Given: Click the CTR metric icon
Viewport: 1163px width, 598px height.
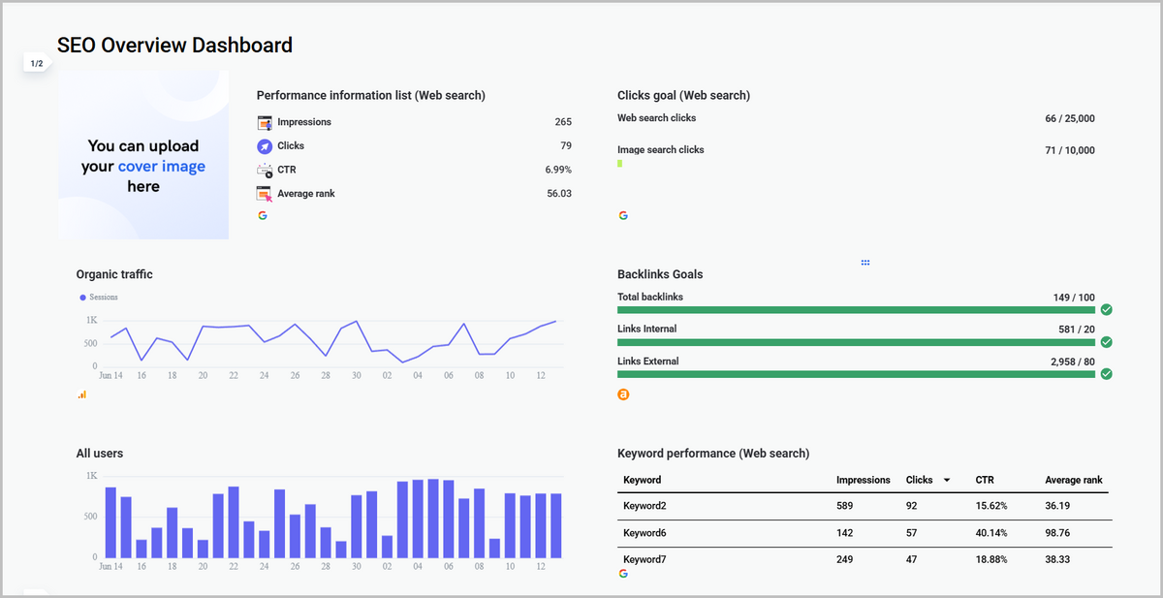Looking at the screenshot, I should click(x=262, y=170).
